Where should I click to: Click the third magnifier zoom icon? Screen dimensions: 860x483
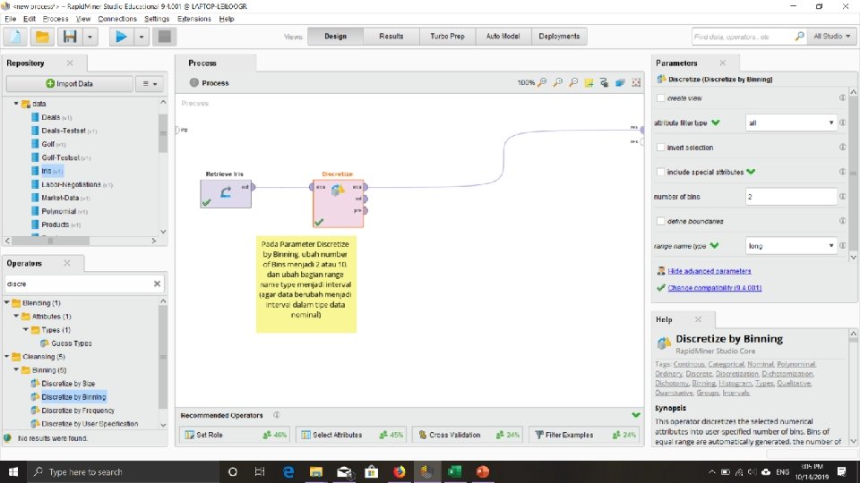(x=573, y=82)
